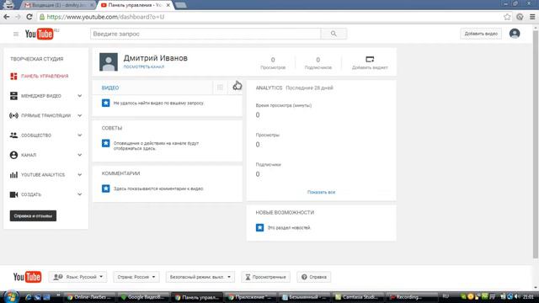This screenshot has width=539, height=303.
Task: Open the Безопасный режим dropdown
Action: 200,277
